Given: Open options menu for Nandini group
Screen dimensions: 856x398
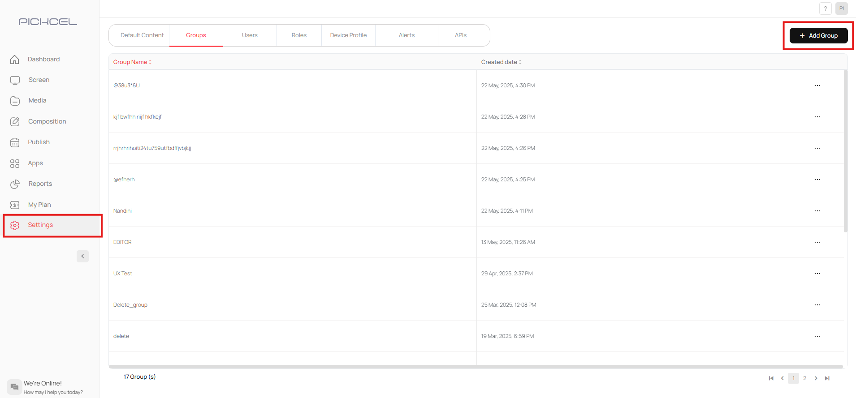Looking at the screenshot, I should pos(817,211).
